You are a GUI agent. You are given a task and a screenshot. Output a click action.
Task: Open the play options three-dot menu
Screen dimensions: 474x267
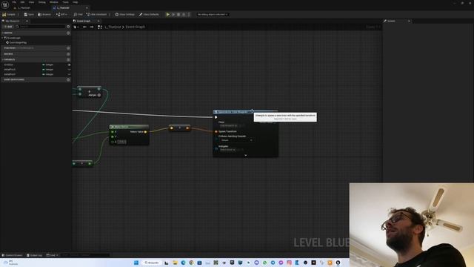[x=189, y=14]
